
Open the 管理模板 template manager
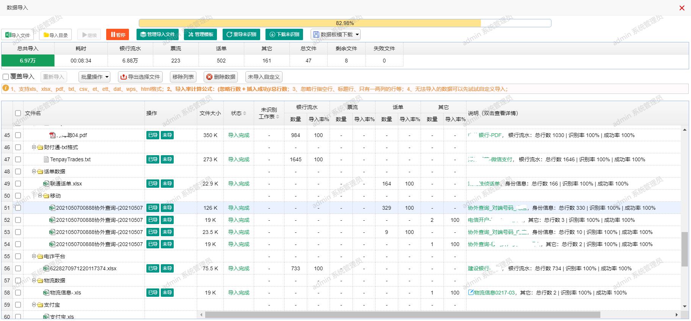[x=201, y=34]
